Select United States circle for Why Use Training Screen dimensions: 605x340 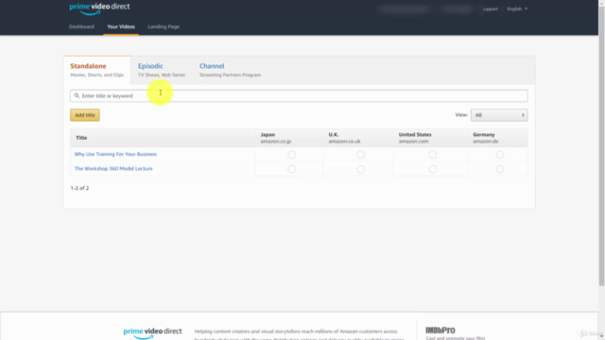tap(433, 155)
